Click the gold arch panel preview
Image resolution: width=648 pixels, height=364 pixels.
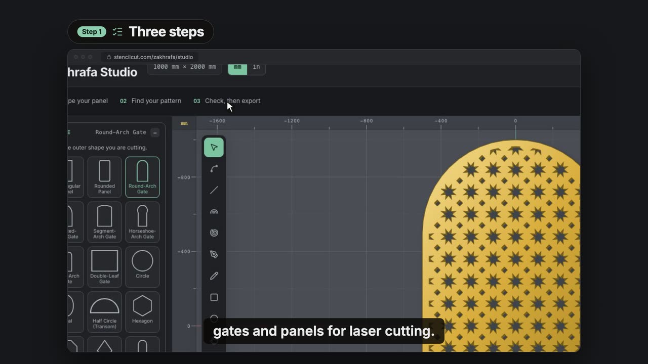501,246
